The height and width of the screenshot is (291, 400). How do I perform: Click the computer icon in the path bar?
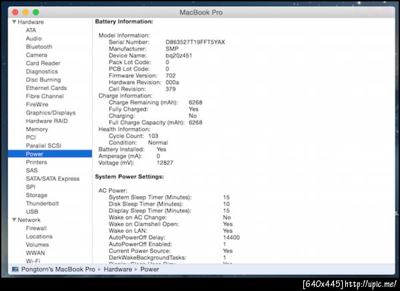point(15,269)
